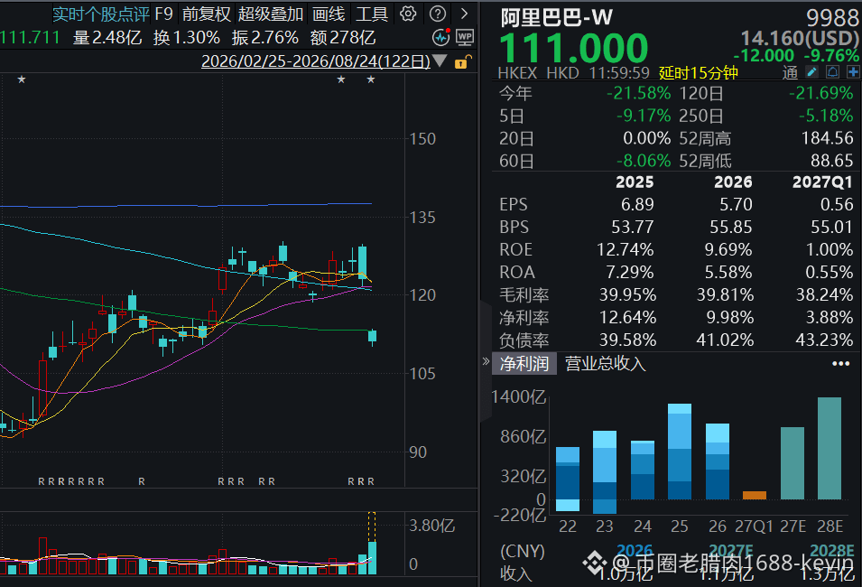Image resolution: width=862 pixels, height=587 pixels.
Task: Click the dashed-outline latest volume bar
Action: coord(372,544)
